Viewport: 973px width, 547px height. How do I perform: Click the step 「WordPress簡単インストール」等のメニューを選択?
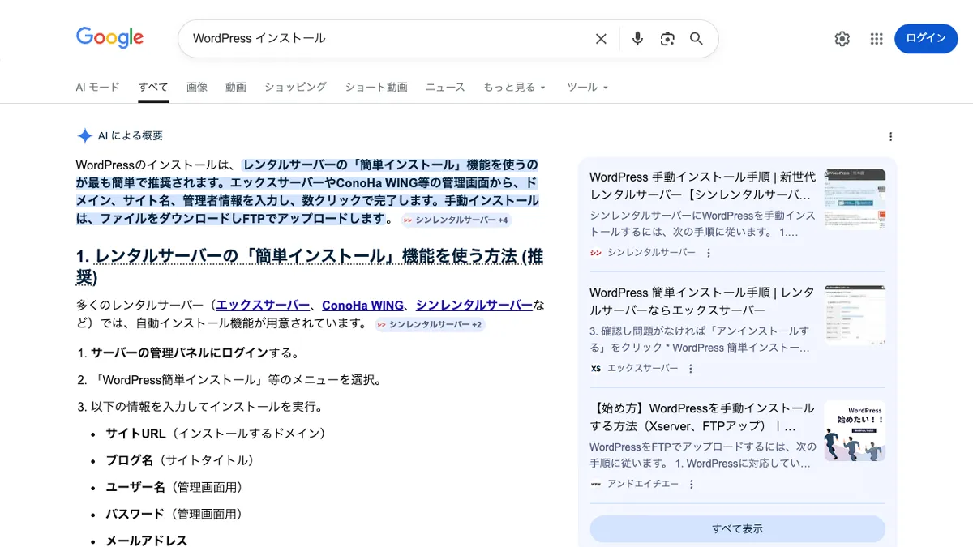(239, 379)
